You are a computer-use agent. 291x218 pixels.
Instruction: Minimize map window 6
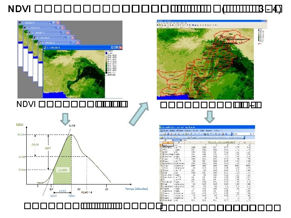(x=113, y=48)
